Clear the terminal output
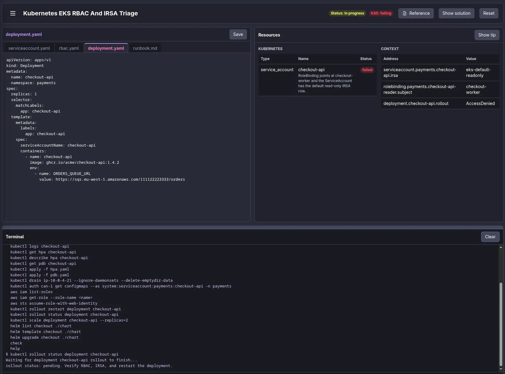Image resolution: width=505 pixels, height=374 pixels. [x=490, y=237]
